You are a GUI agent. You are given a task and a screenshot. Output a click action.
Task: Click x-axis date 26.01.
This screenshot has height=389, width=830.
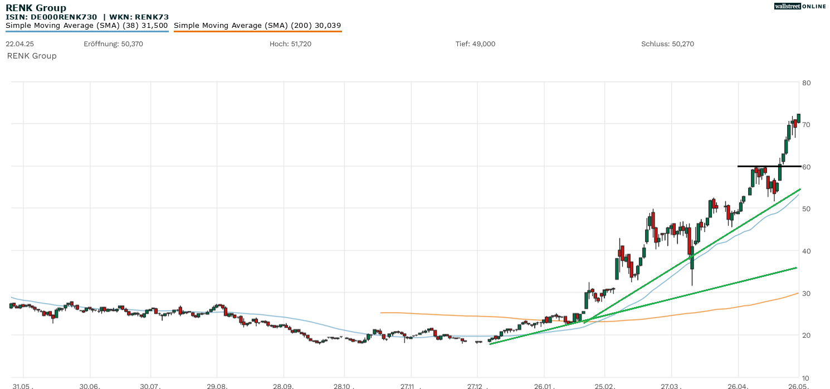coord(544,386)
